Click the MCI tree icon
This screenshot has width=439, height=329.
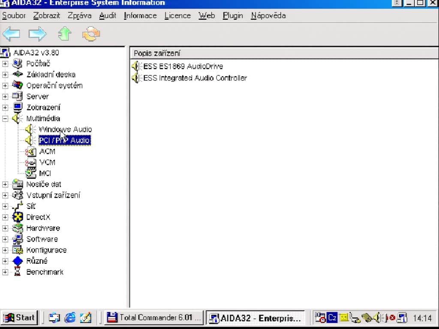click(30, 173)
